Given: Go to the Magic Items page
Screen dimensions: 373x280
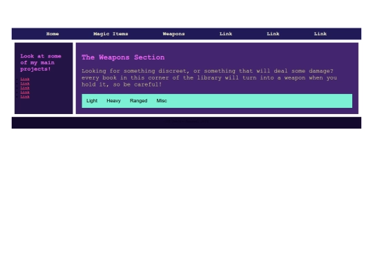Looking at the screenshot, I should [x=111, y=34].
